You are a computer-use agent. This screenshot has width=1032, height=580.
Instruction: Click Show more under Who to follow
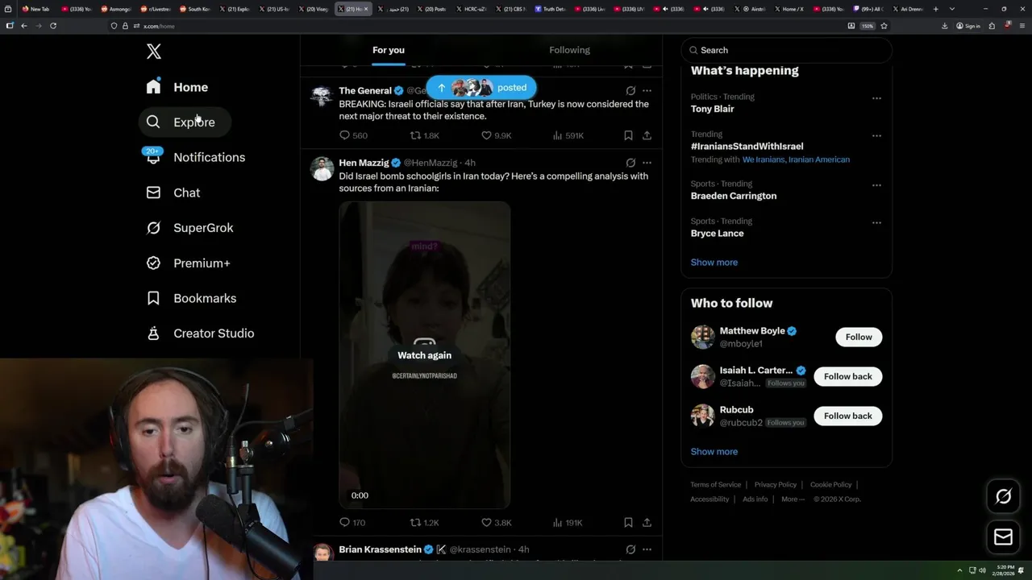(x=714, y=452)
